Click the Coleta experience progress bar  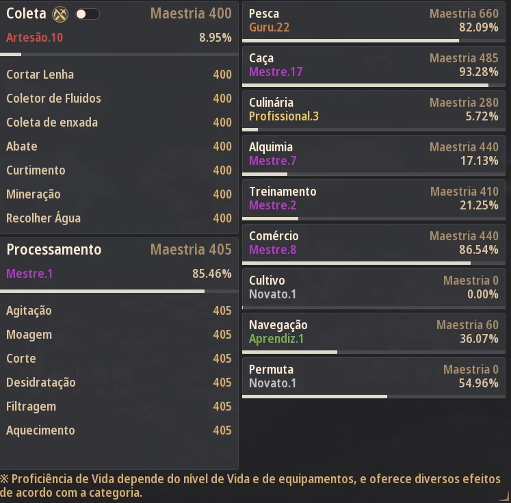119,54
